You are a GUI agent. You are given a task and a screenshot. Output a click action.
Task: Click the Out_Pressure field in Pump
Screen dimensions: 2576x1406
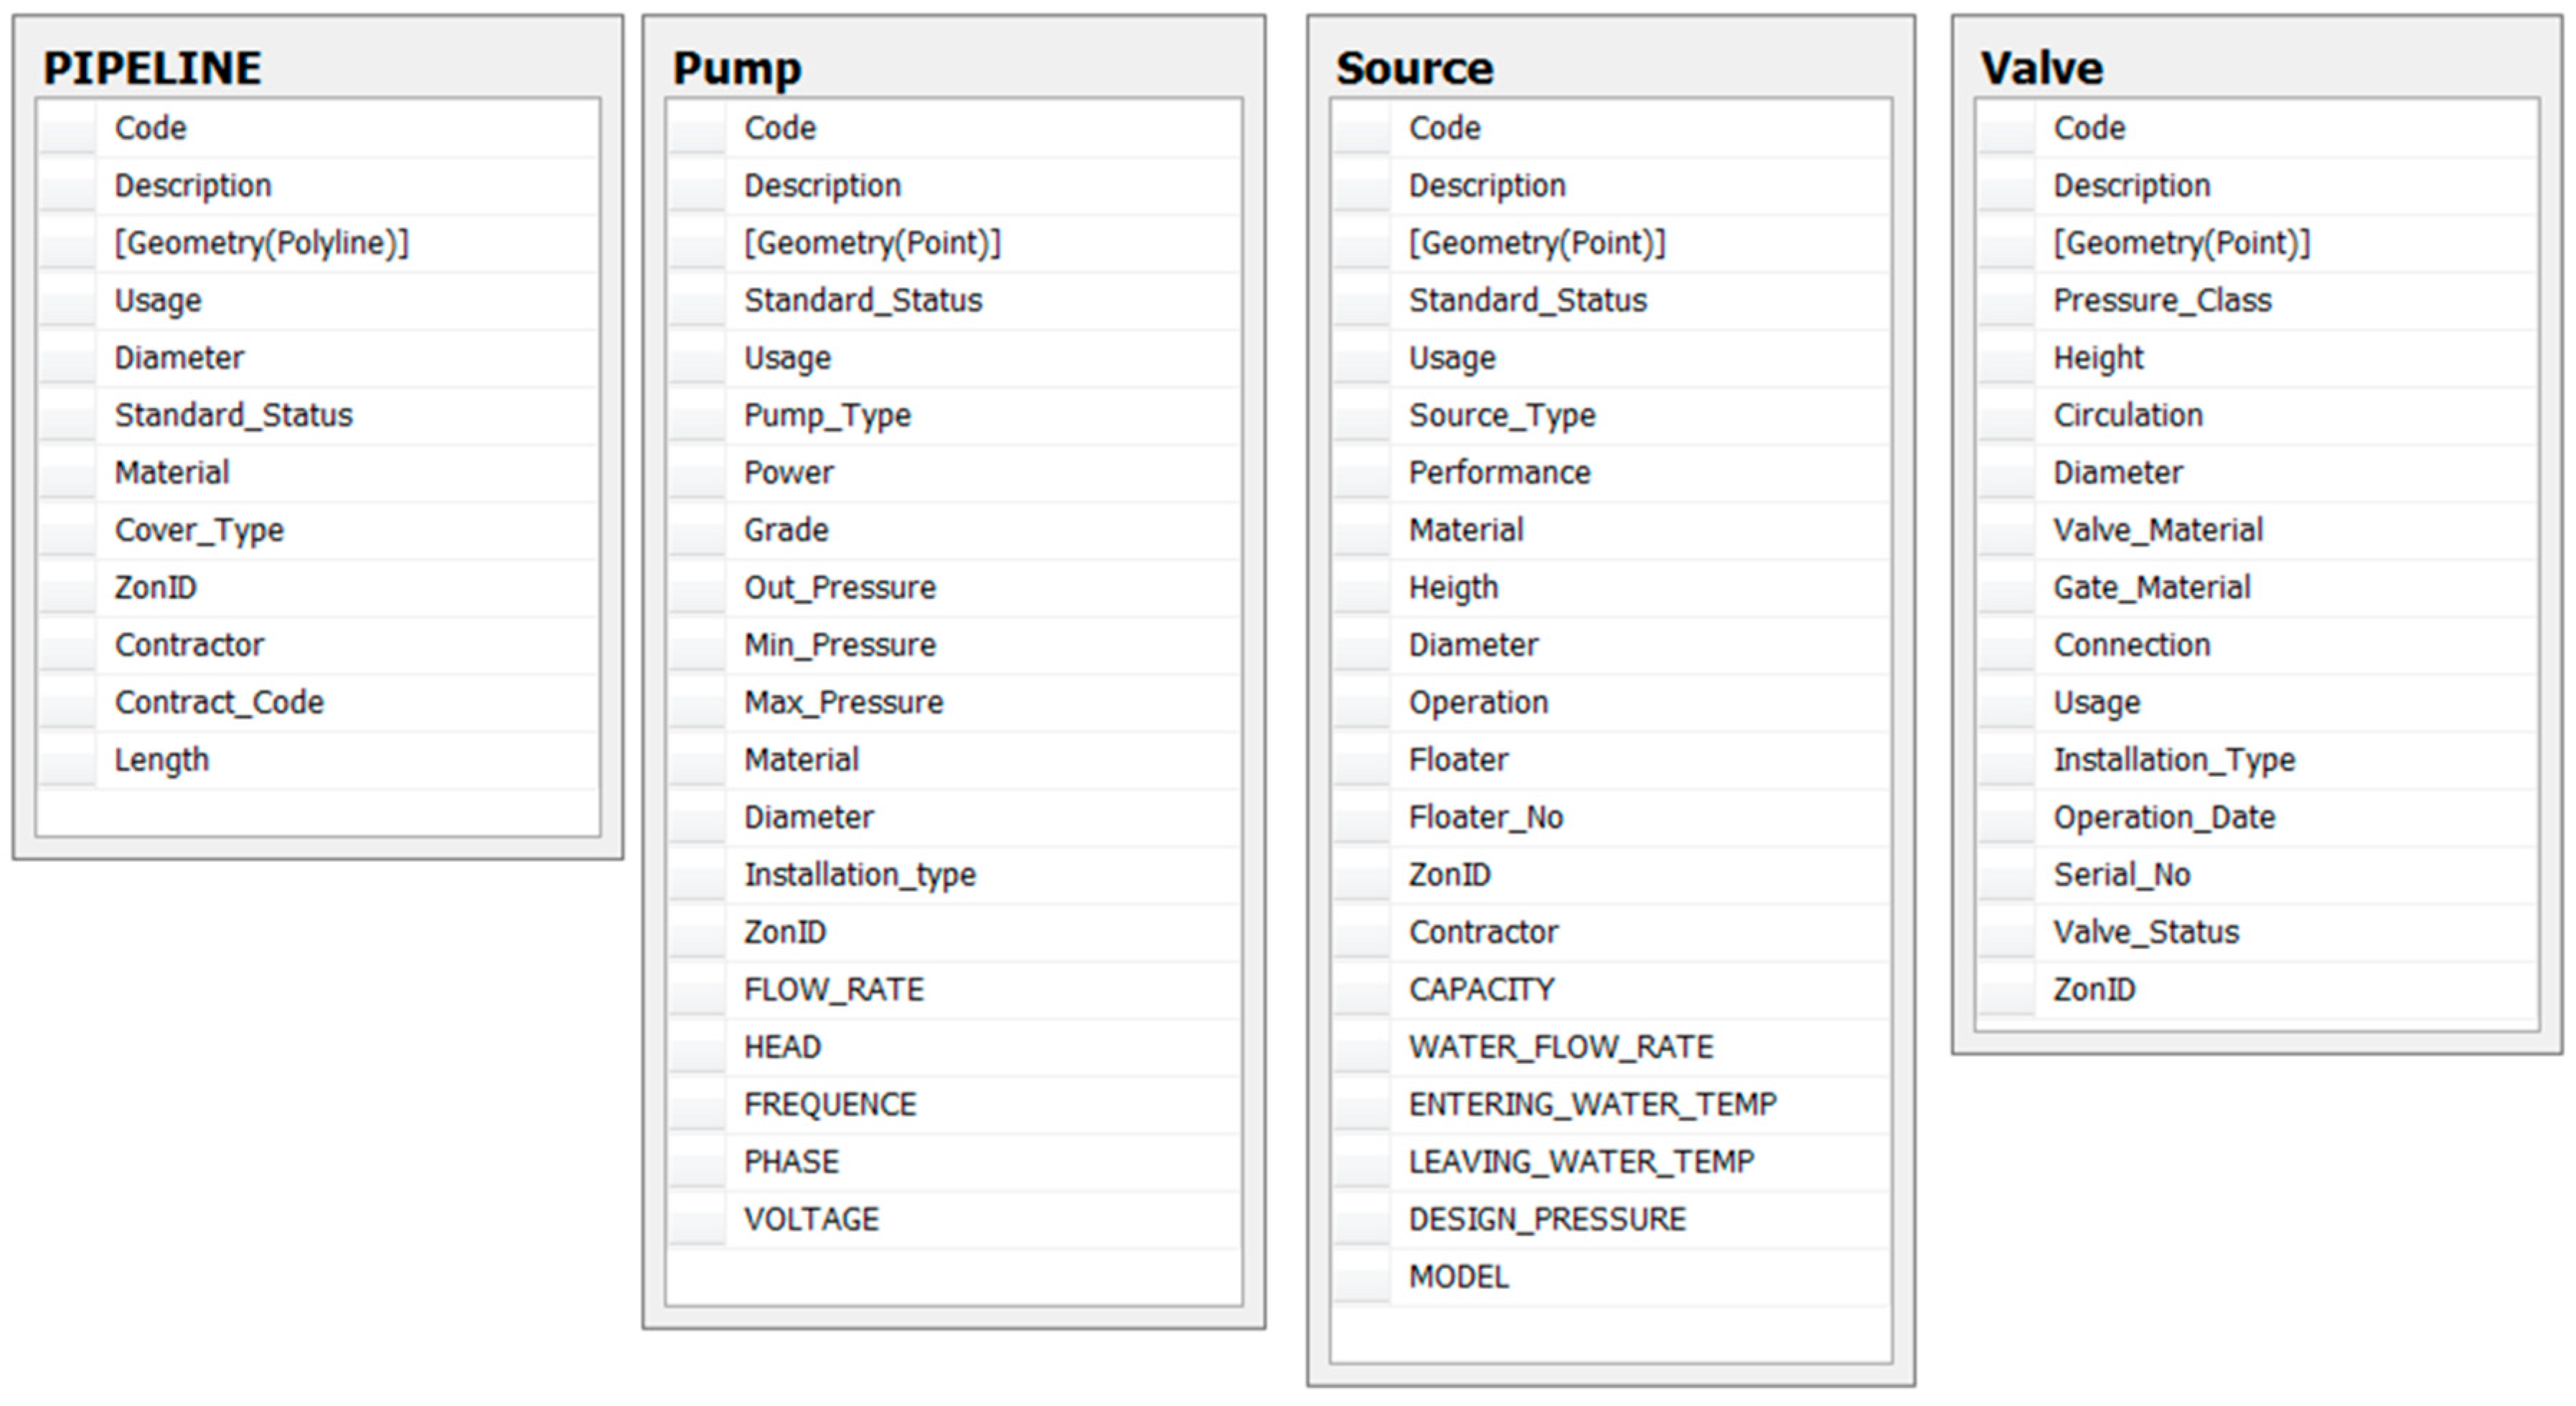coord(839,587)
